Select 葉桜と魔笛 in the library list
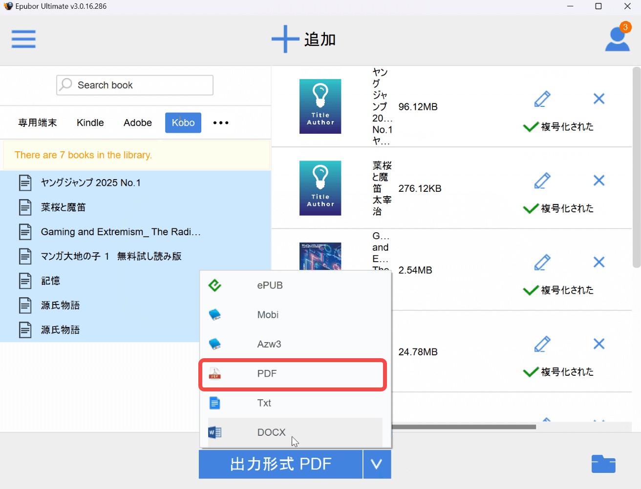641x489 pixels. (64, 207)
